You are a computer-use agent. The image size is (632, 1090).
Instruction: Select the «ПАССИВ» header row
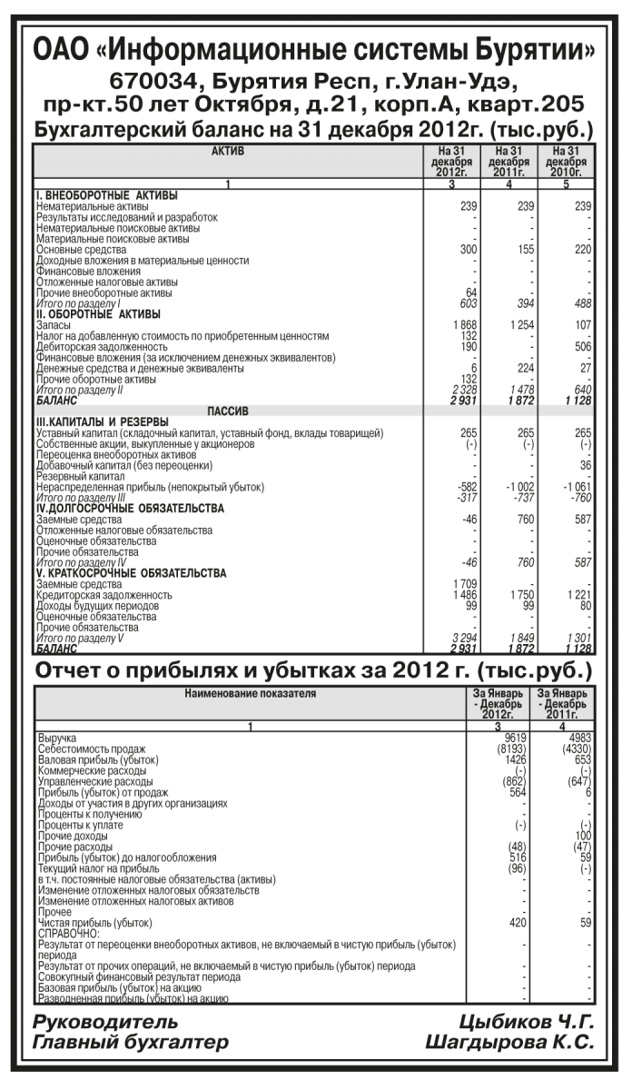coord(228,411)
